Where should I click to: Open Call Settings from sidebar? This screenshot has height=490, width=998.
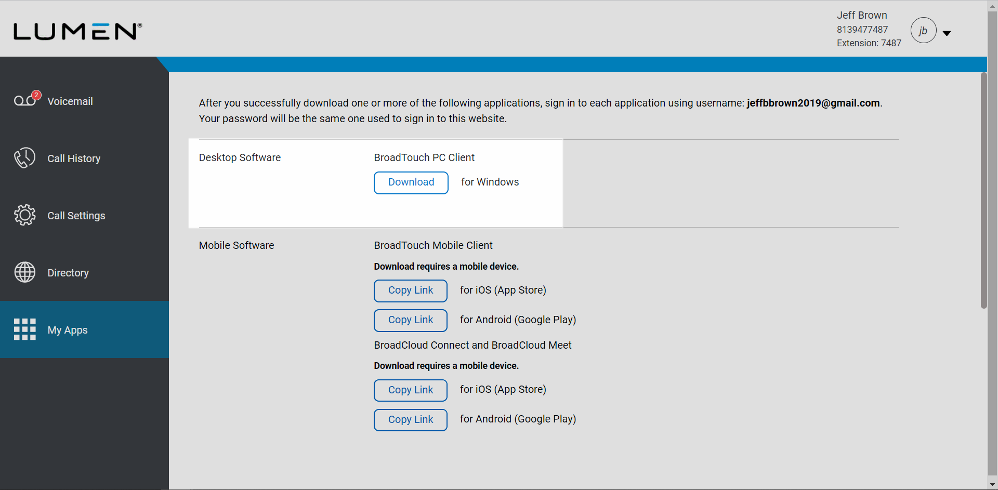(x=76, y=216)
